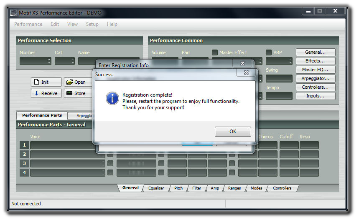The image size is (359, 222).
Task: Toggle the checkbox after part 4 Voice
Action: (110, 172)
